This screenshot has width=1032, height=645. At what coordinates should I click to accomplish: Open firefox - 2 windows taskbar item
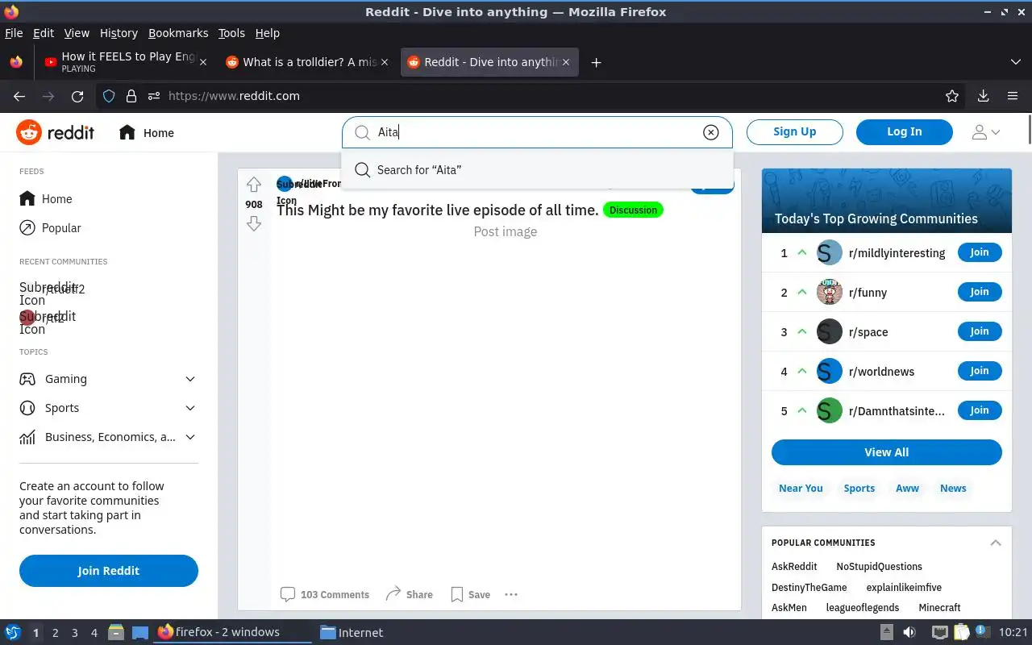point(231,632)
